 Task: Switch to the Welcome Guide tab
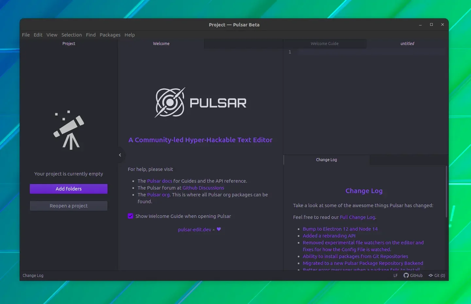(x=325, y=44)
